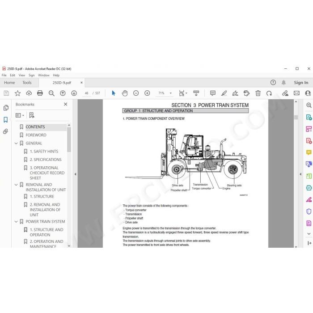This screenshot has height=313, width=313.
Task: Share a link to the file
Action: click(x=285, y=93)
